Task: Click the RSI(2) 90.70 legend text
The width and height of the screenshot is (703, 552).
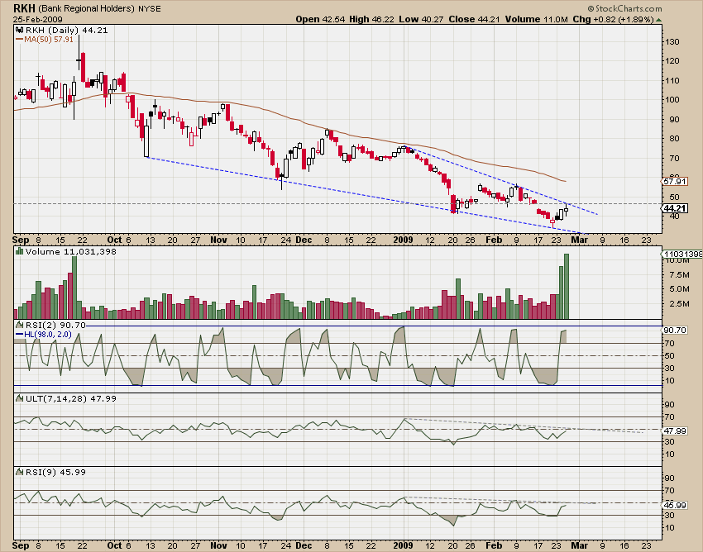Action: (55, 325)
